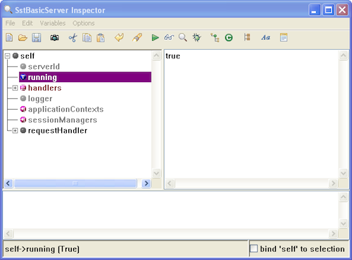Screen dimensions: 352x260
Task: Click inside the bottom evaluation text pane
Action: (170, 210)
